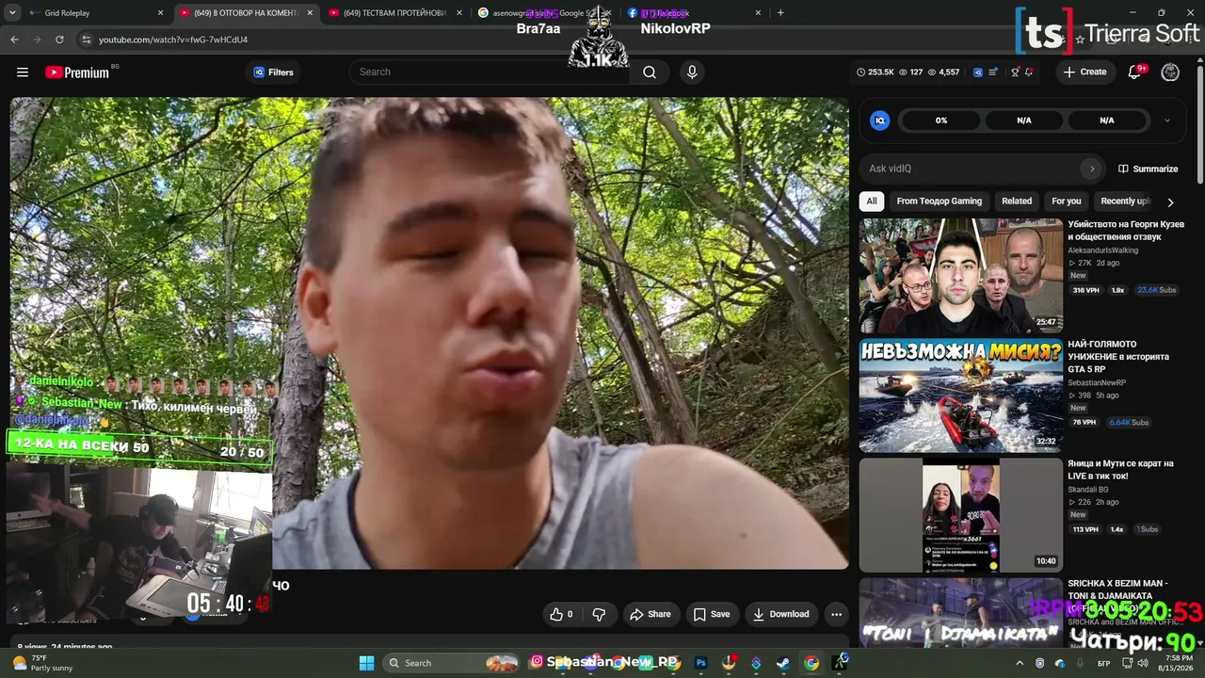The width and height of the screenshot is (1205, 678).
Task: Show hidden system tray icons
Action: (x=1020, y=663)
